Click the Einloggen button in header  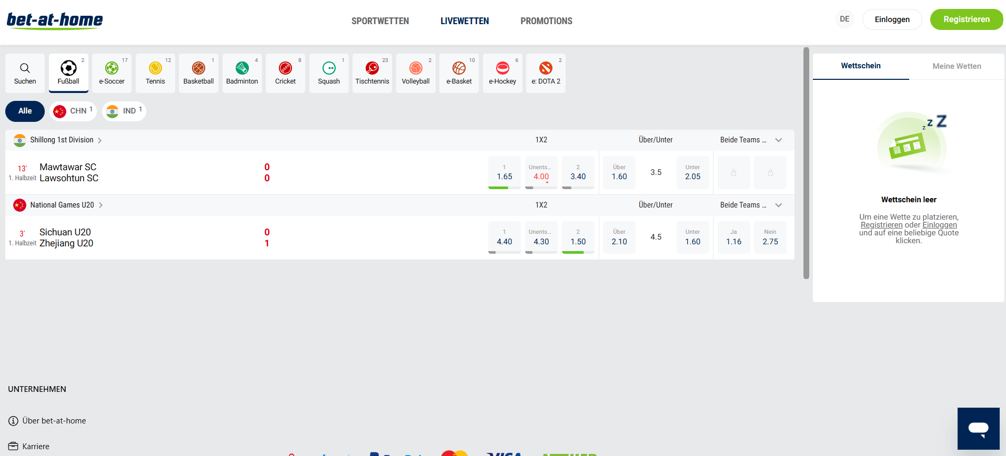coord(892,19)
